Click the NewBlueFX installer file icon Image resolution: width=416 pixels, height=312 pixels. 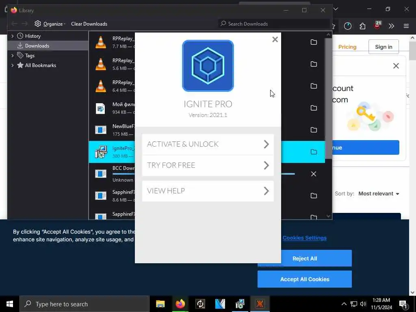tap(101, 130)
